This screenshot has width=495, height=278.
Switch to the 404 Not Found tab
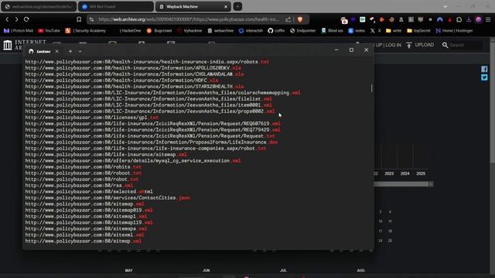click(x=115, y=7)
